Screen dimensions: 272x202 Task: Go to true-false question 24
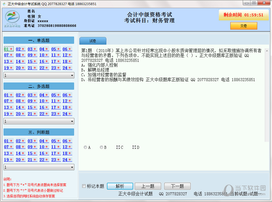click(x=67, y=160)
